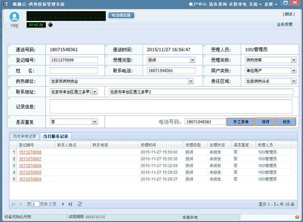
Task: Open the 皮肤 skin menu
Action: coord(271,4)
